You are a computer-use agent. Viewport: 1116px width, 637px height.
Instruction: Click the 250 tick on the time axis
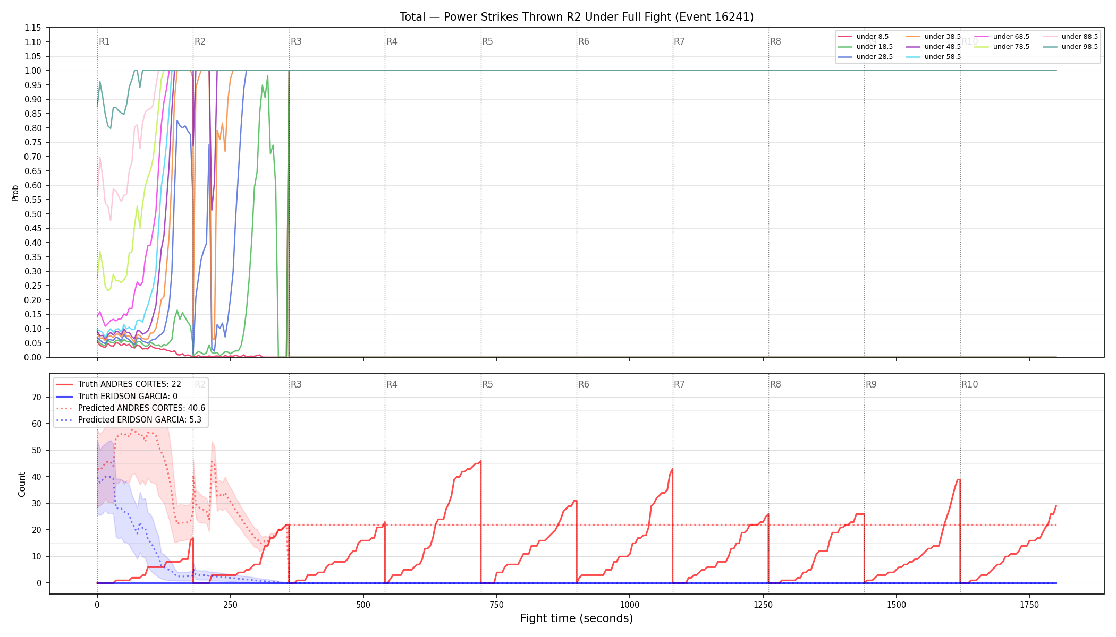point(230,605)
